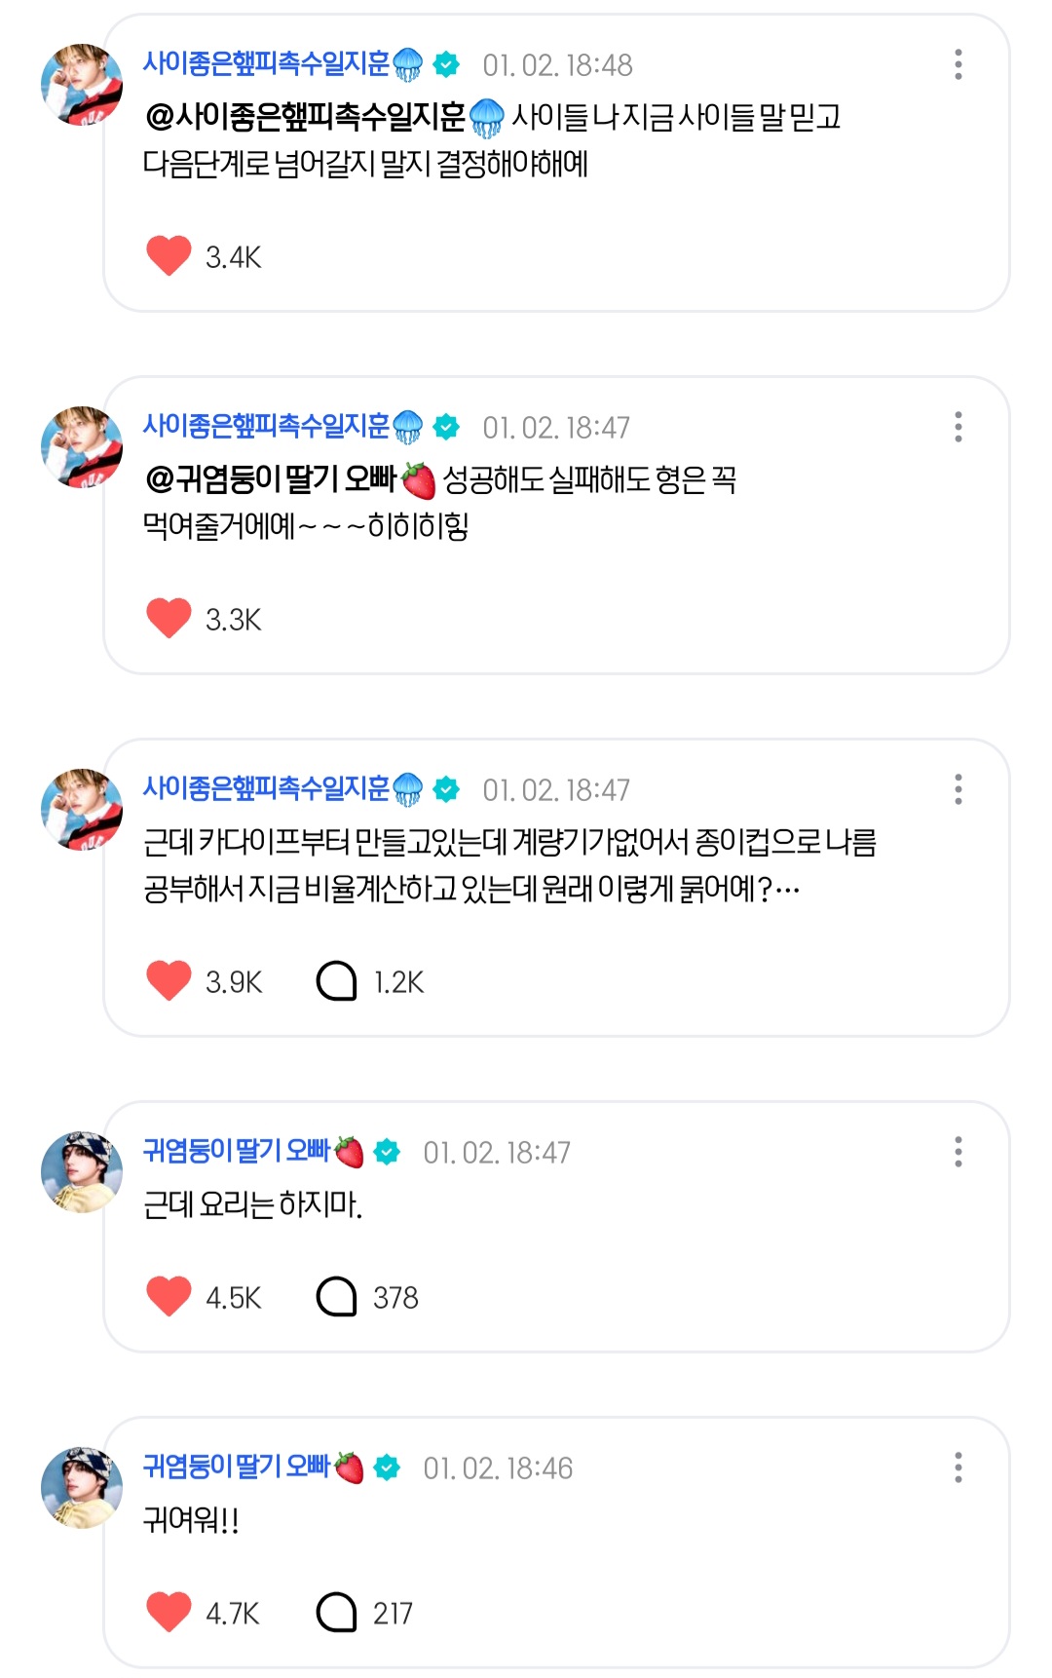Screen dimensions: 1052x1678
Task: Toggle the heart on the 3.3K-likes post
Action: pyautogui.click(x=169, y=619)
